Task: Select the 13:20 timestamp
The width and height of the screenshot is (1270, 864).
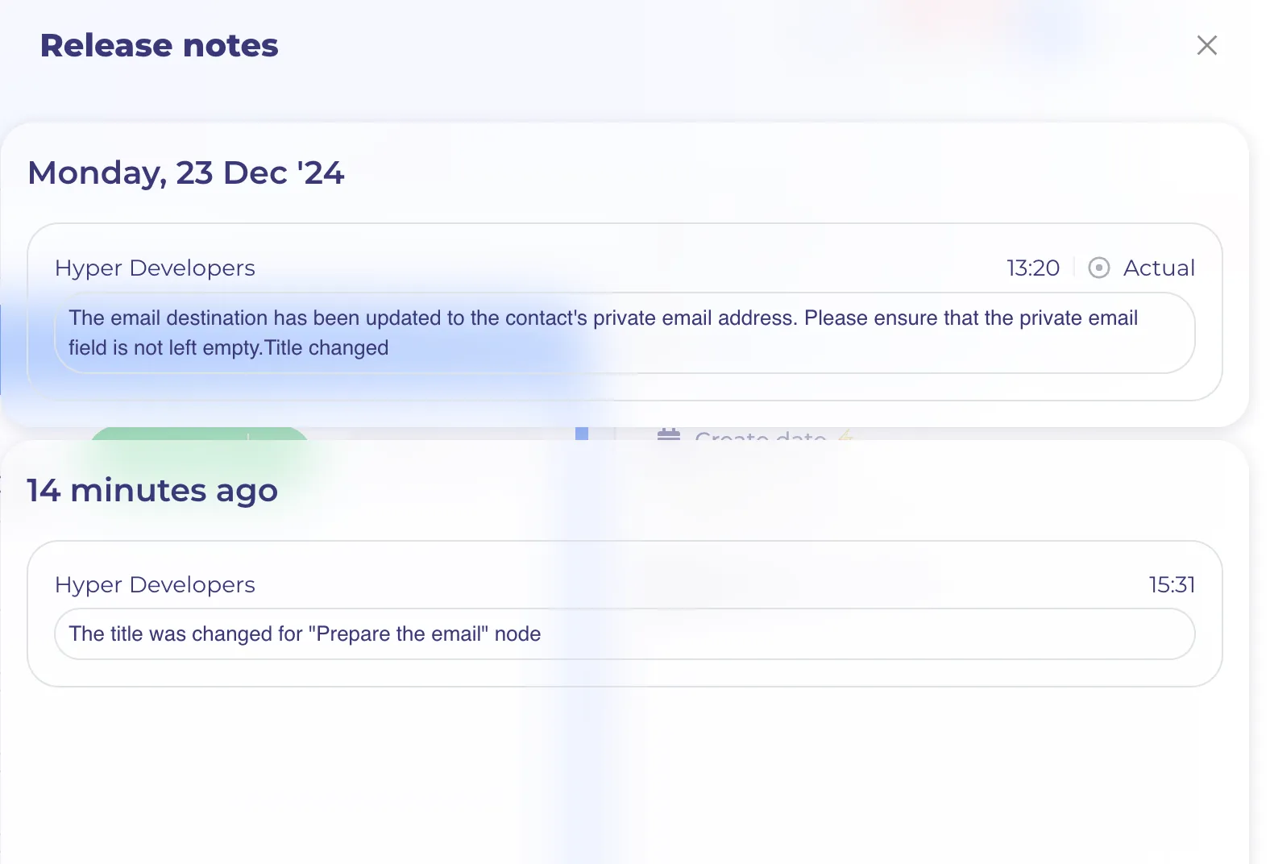Action: point(1033,268)
